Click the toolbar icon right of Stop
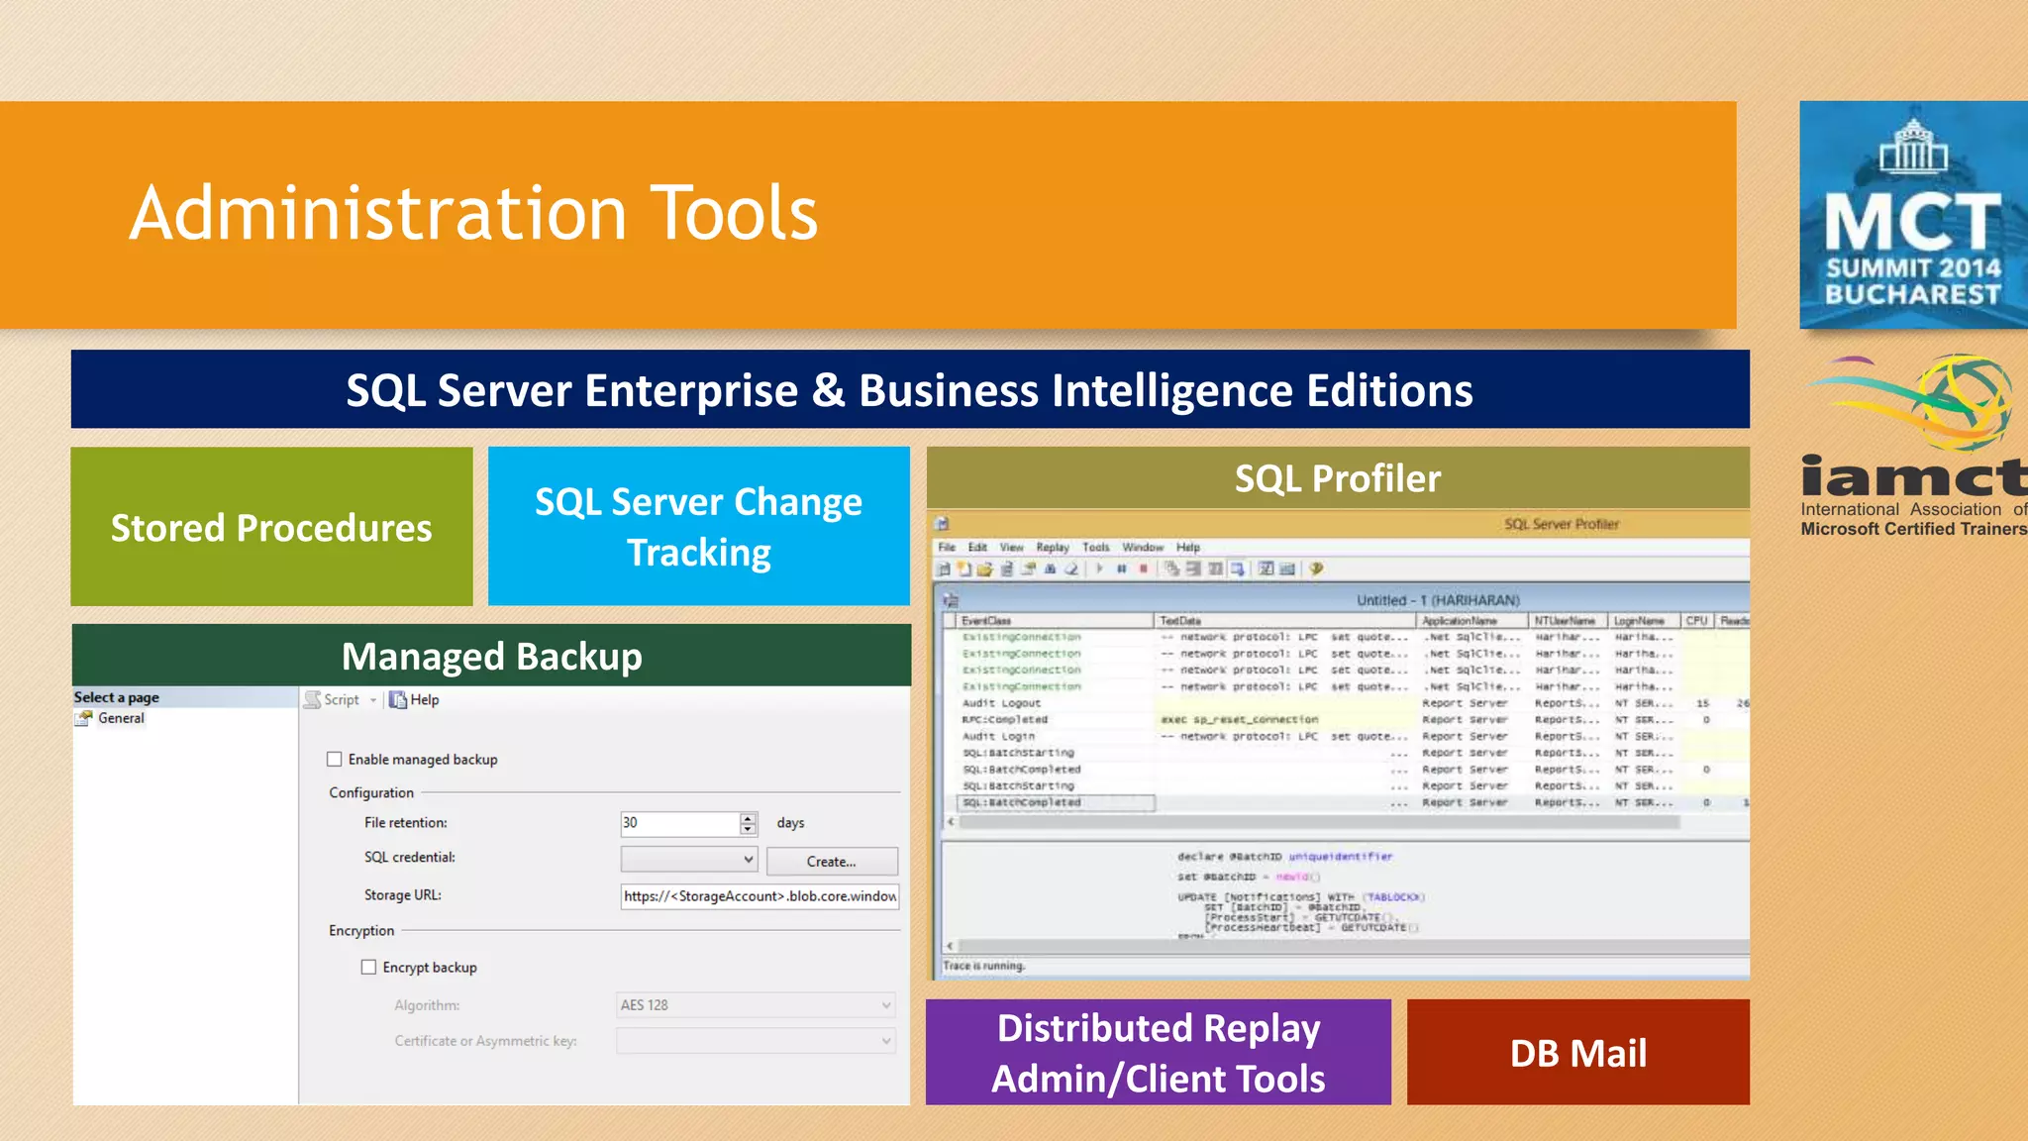The height and width of the screenshot is (1141, 2028). 1171,569
